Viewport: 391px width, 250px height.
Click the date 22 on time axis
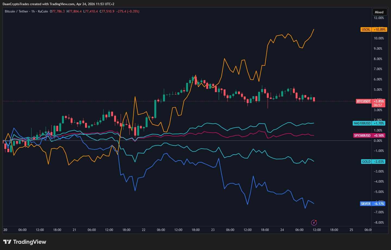[143, 230]
